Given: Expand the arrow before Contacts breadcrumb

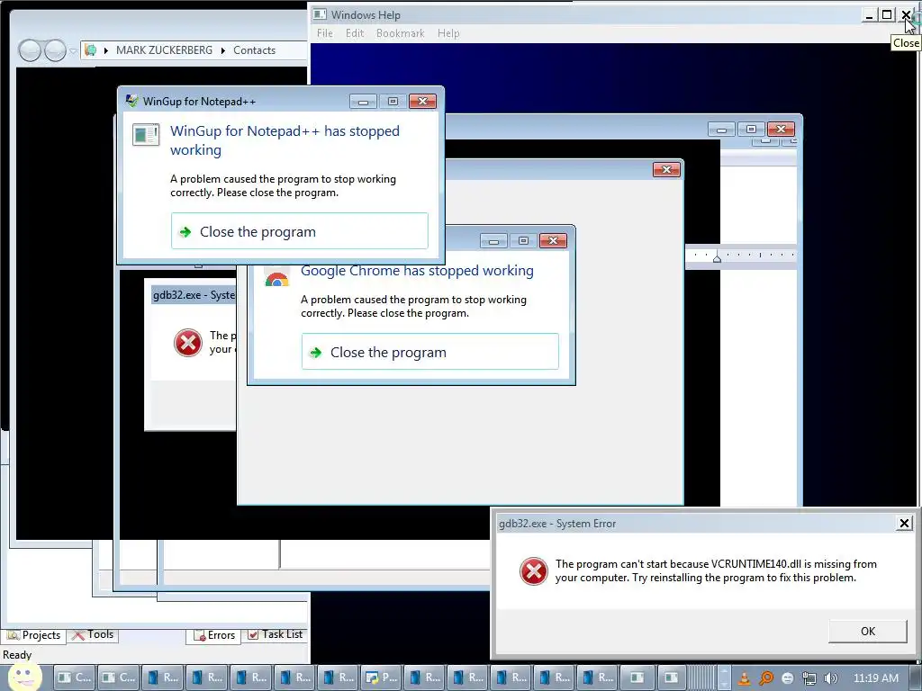Looking at the screenshot, I should coord(223,50).
